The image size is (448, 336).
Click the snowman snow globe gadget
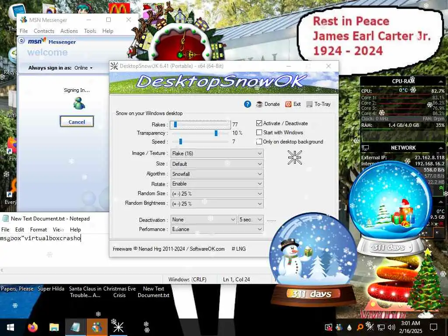313,260
